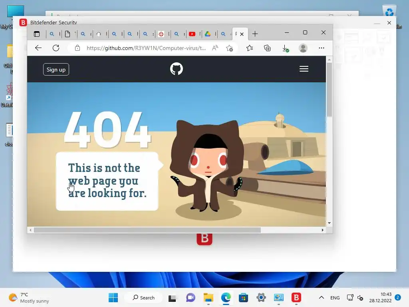View site information via lock icon
Screen dimensions: 409x307
(77, 48)
